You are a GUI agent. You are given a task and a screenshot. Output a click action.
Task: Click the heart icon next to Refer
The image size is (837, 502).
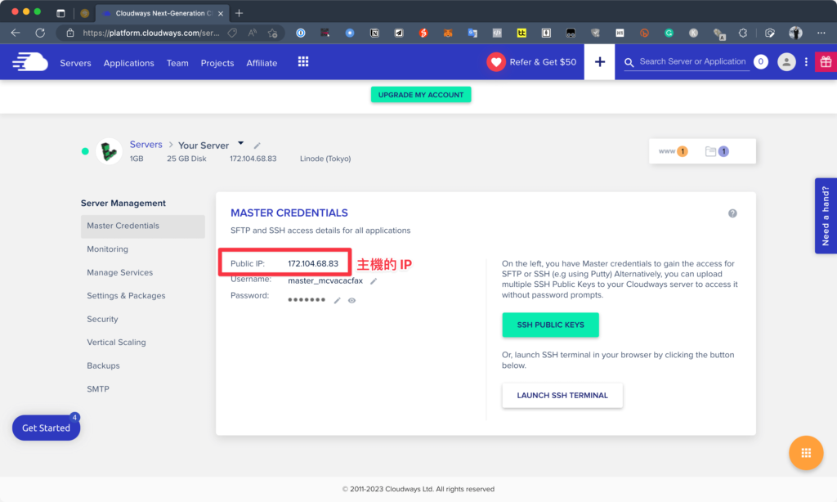[496, 62]
